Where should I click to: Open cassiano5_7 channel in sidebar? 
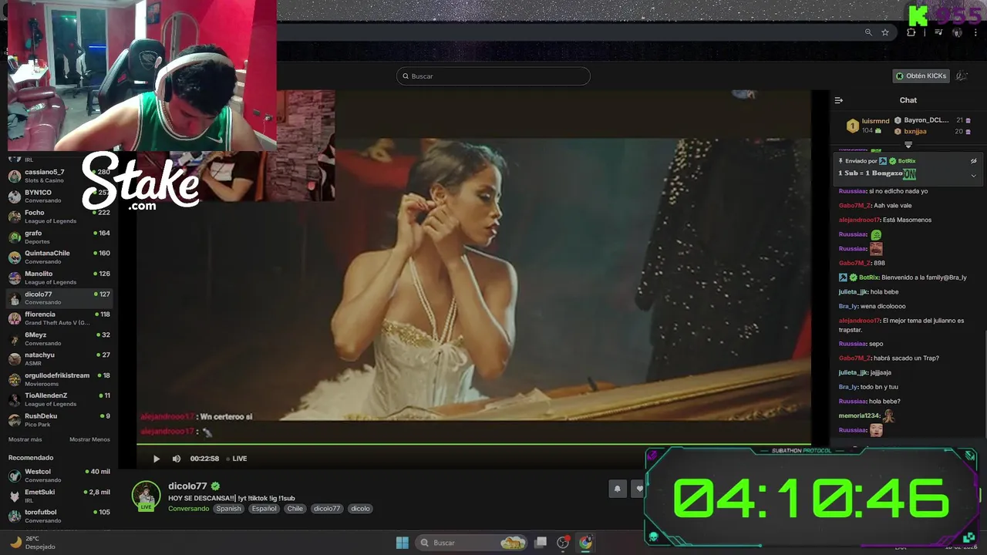pos(59,176)
